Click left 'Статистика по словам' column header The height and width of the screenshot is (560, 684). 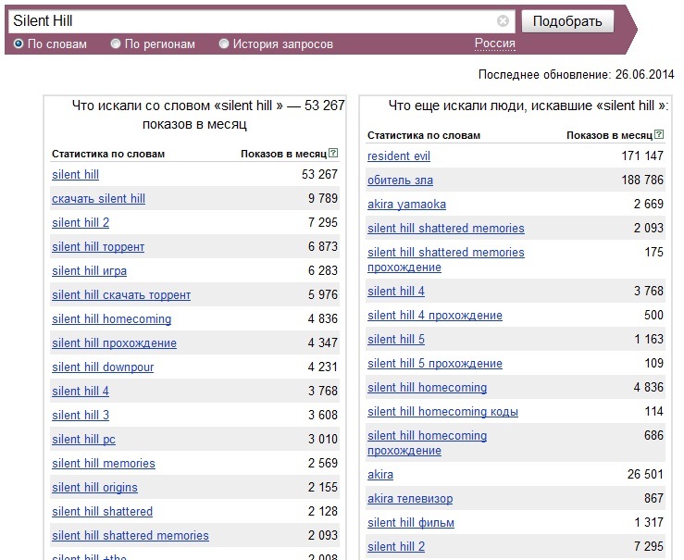tap(108, 154)
